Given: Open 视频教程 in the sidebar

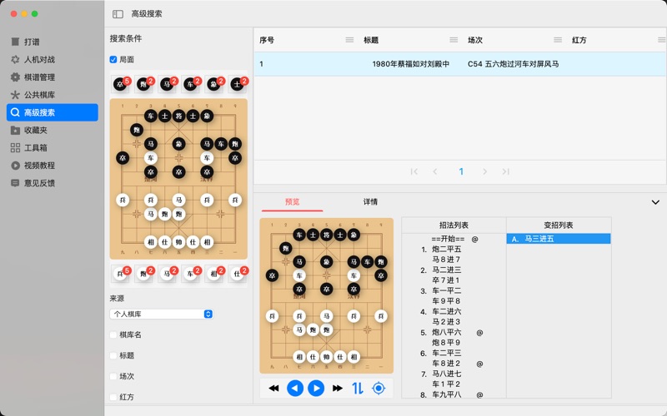Looking at the screenshot, I should [53, 166].
